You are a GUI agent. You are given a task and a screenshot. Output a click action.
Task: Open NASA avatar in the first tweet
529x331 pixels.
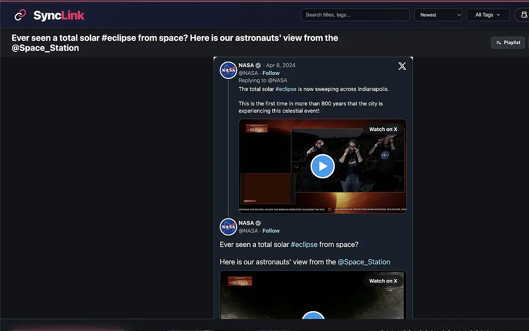click(x=228, y=70)
